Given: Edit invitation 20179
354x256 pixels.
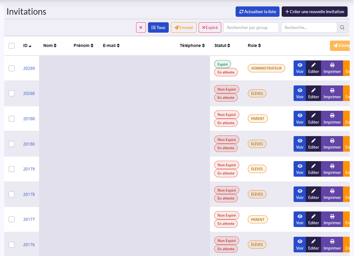Looking at the screenshot, I should point(313,169).
